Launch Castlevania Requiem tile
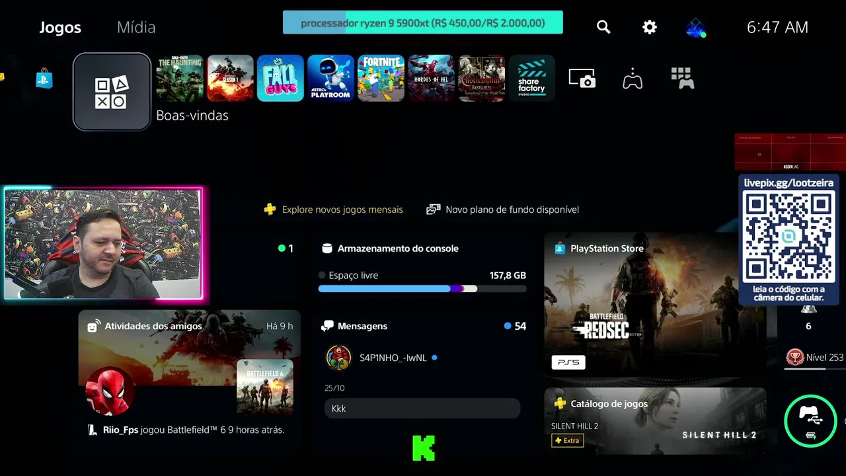Image resolution: width=846 pixels, height=476 pixels. [481, 78]
